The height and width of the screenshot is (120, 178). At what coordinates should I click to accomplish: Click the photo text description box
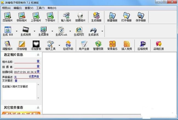click(x=19, y=92)
